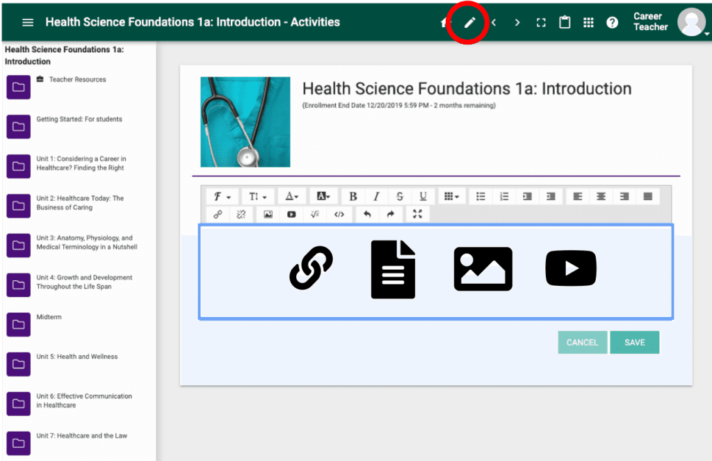The height and width of the screenshot is (461, 712).
Task: Open the apps grid icon
Action: [588, 22]
